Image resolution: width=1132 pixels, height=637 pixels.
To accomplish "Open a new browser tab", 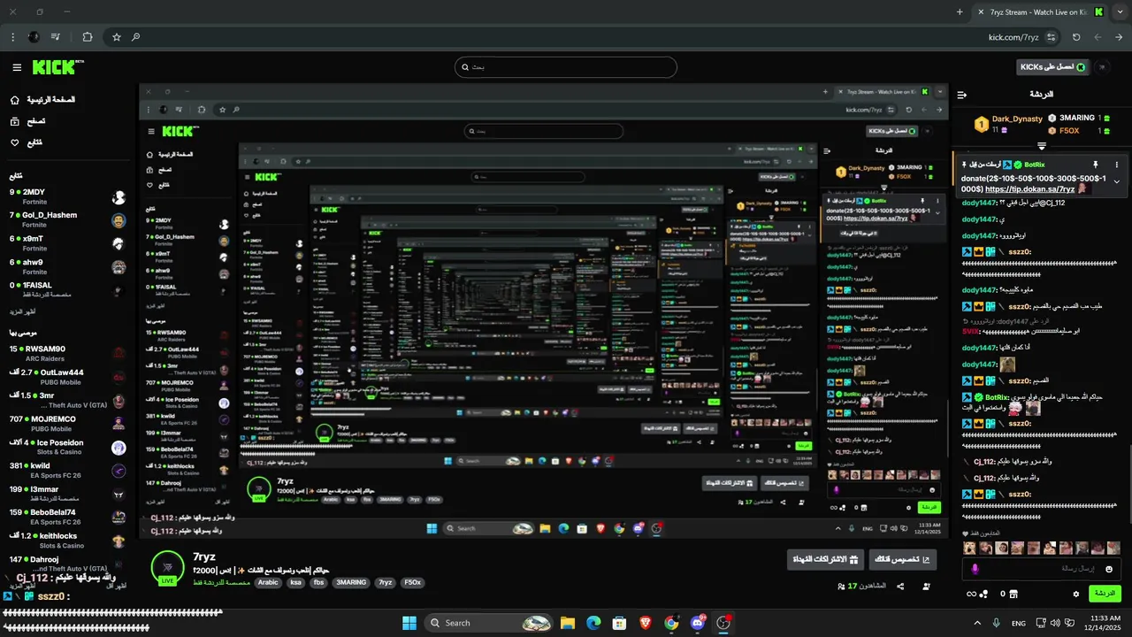I will (960, 12).
